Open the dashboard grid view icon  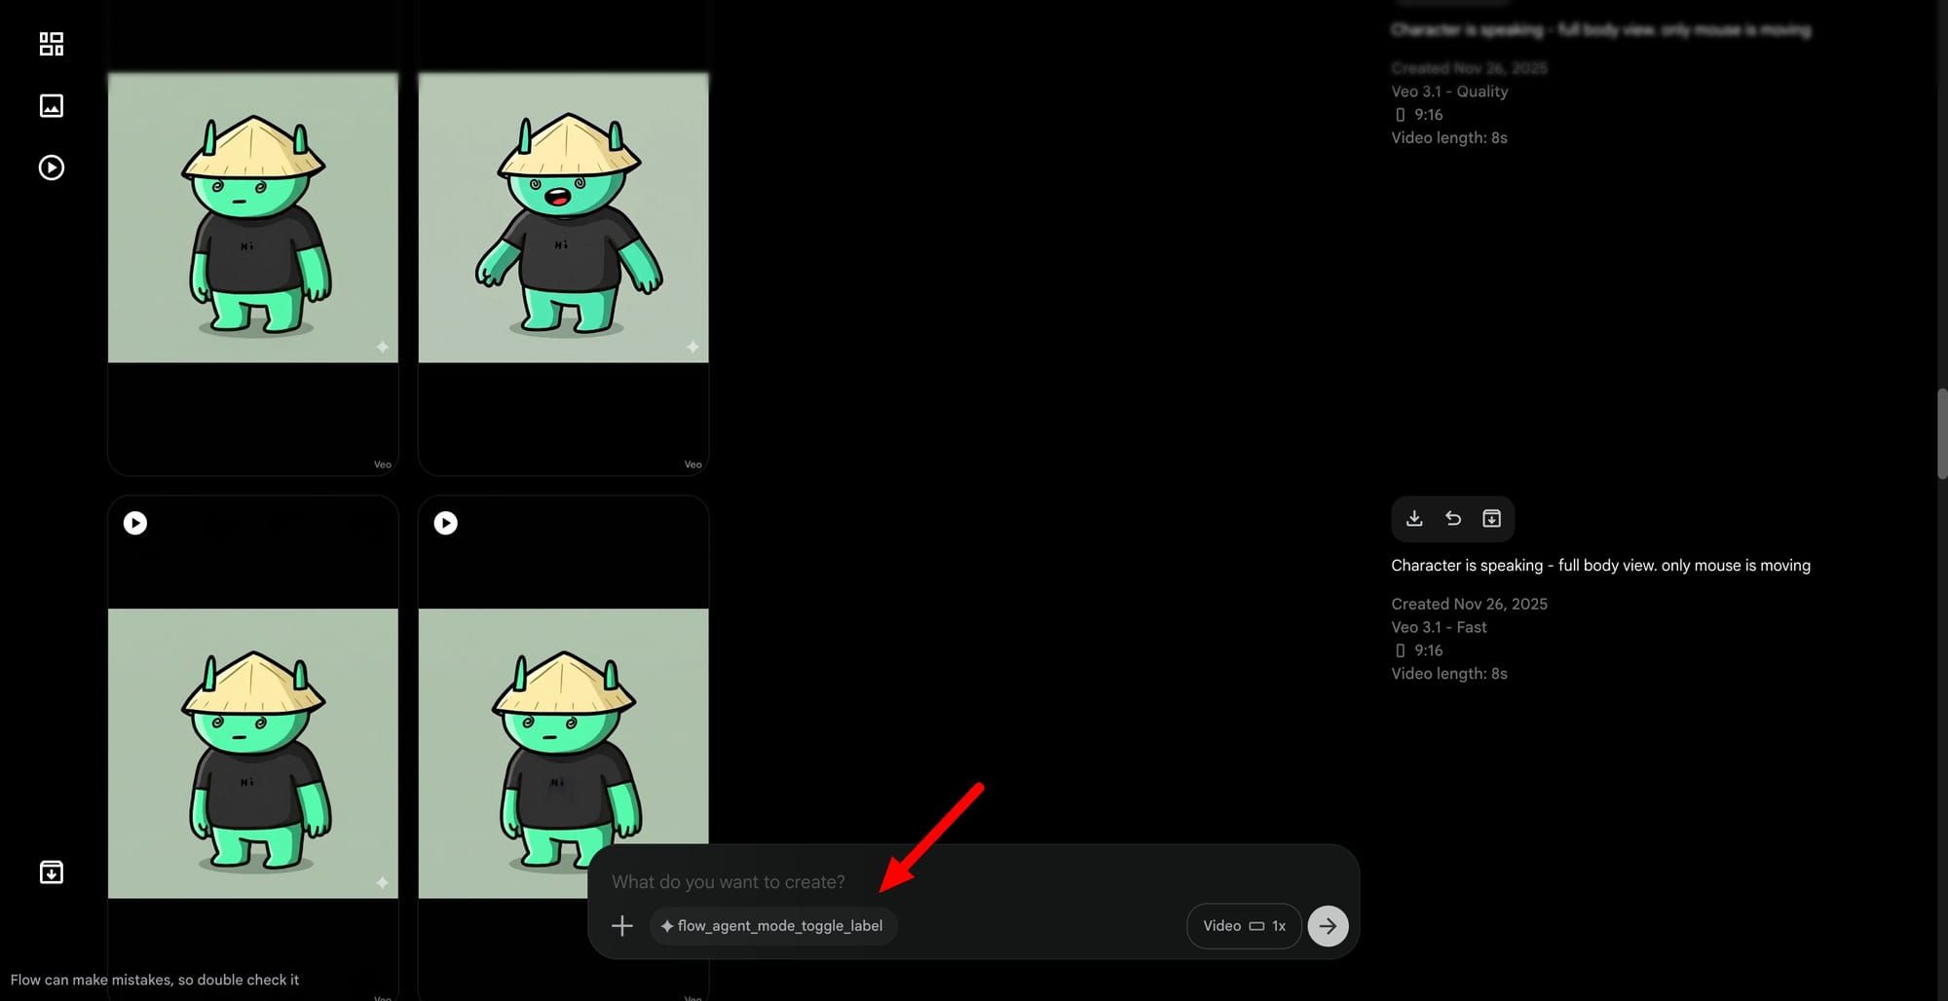coord(52,44)
